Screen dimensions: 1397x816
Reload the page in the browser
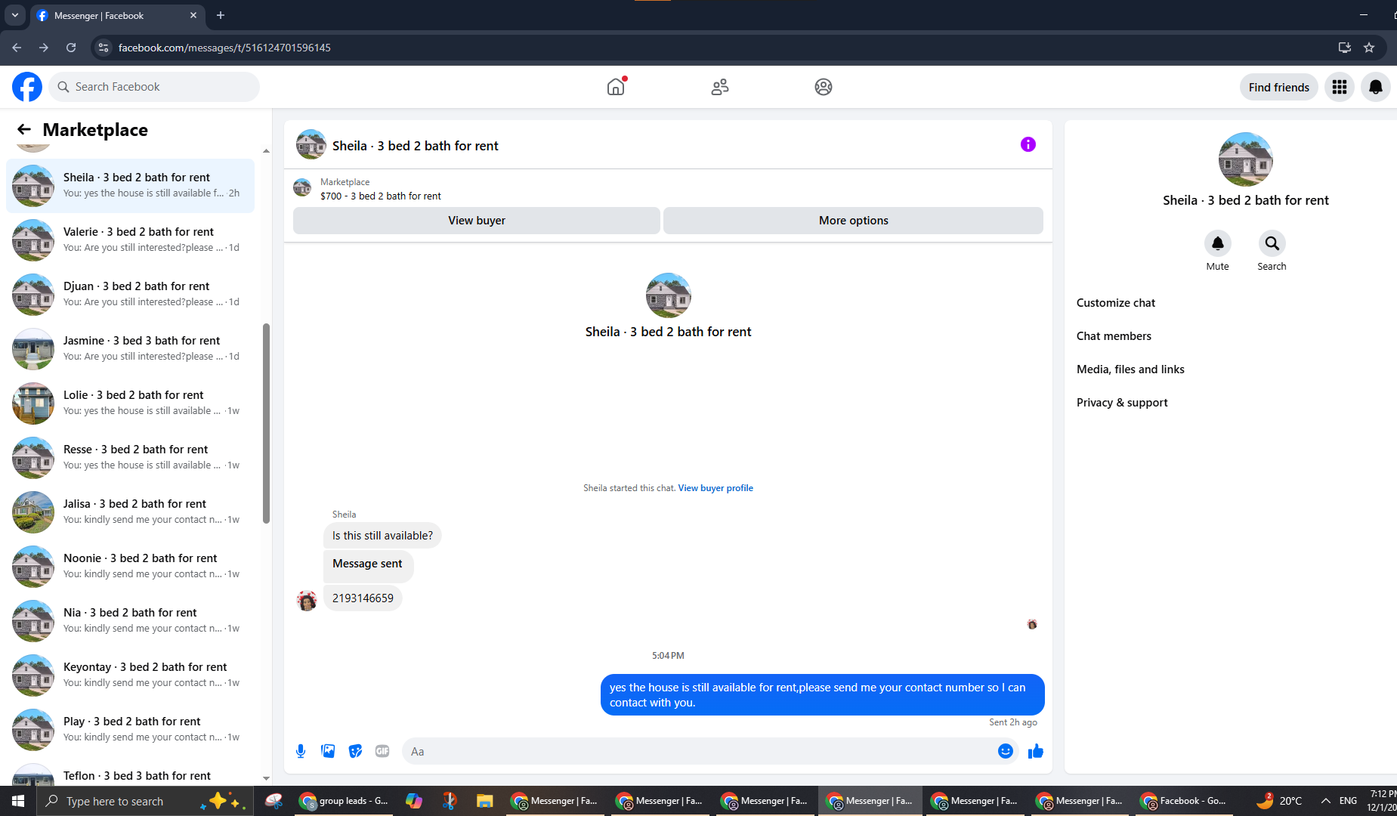click(71, 48)
